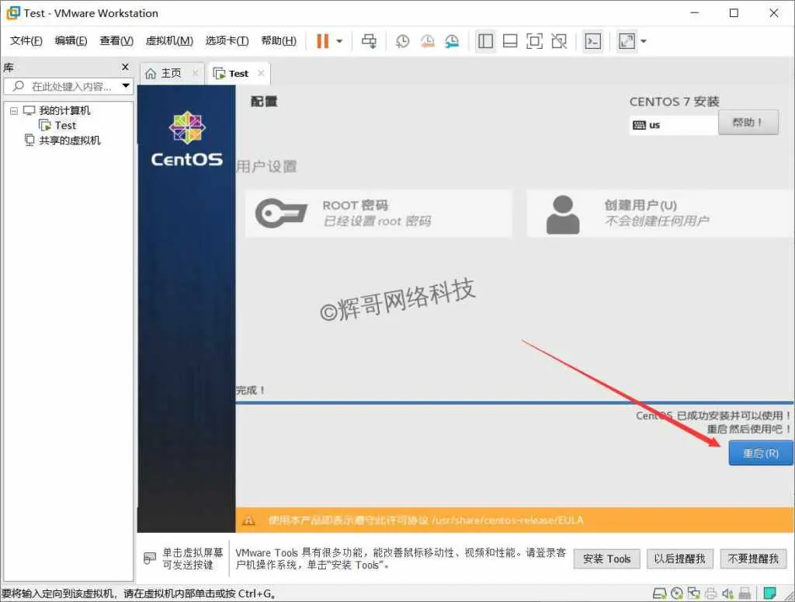Switch to Unity mode icon
Viewport: 795px width, 602px height.
coord(559,41)
